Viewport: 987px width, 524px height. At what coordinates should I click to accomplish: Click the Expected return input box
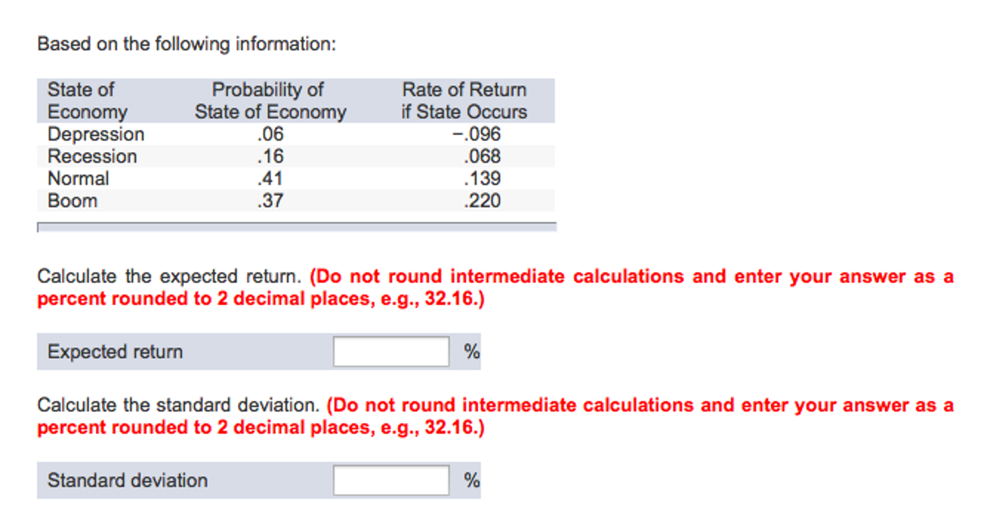point(391,351)
